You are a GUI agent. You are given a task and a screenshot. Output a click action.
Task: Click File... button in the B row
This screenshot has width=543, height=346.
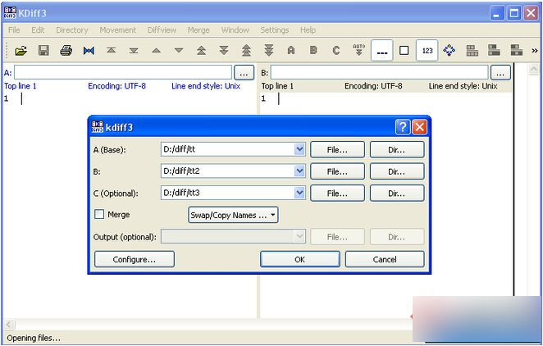click(337, 171)
